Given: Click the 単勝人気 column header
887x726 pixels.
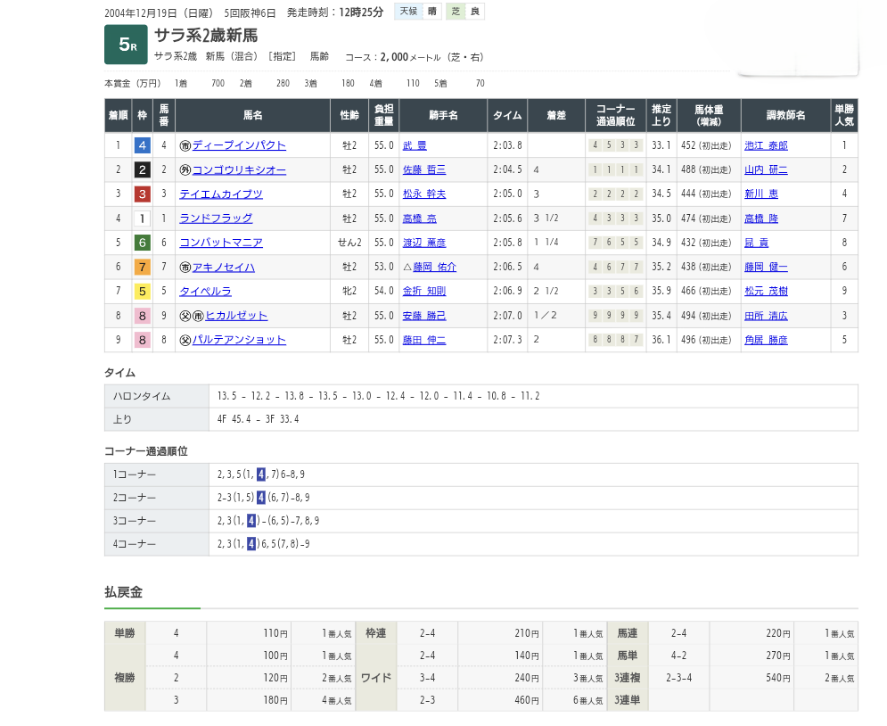Looking at the screenshot, I should [843, 115].
